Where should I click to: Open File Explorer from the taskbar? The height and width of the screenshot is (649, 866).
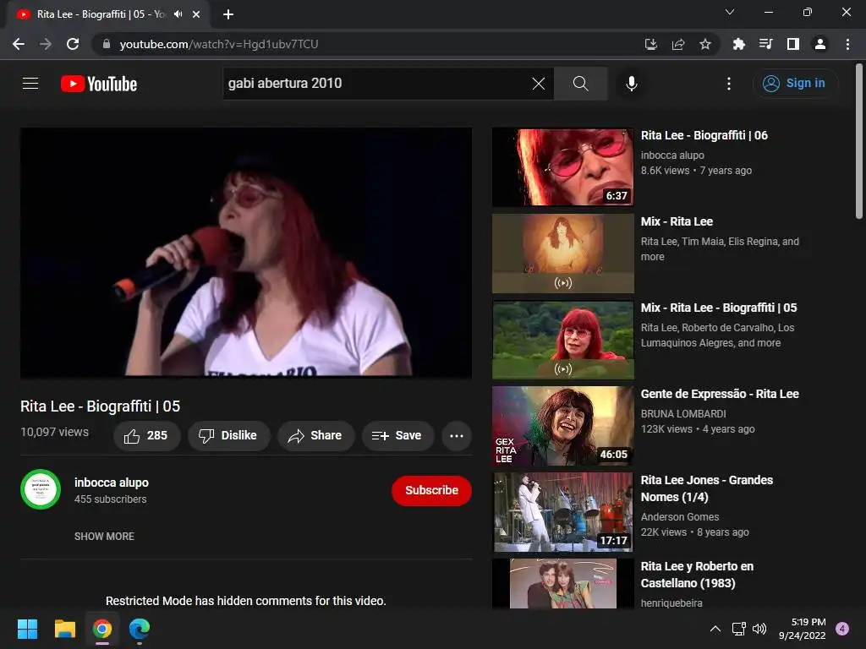point(64,629)
